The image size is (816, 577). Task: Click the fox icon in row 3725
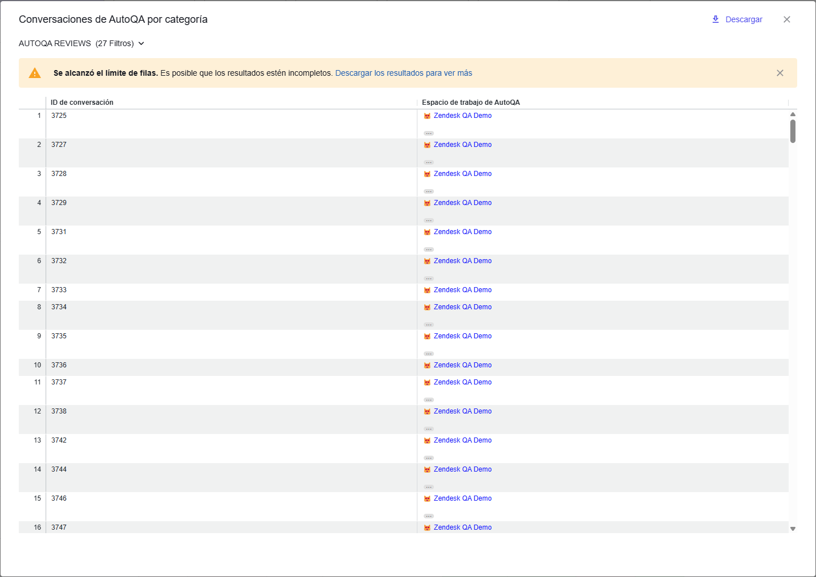tap(427, 116)
